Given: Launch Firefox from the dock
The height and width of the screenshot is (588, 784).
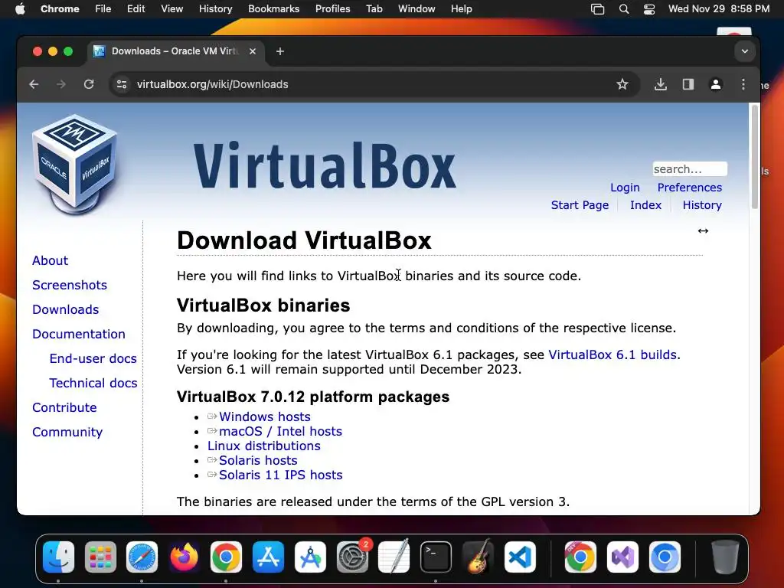Looking at the screenshot, I should 184,557.
